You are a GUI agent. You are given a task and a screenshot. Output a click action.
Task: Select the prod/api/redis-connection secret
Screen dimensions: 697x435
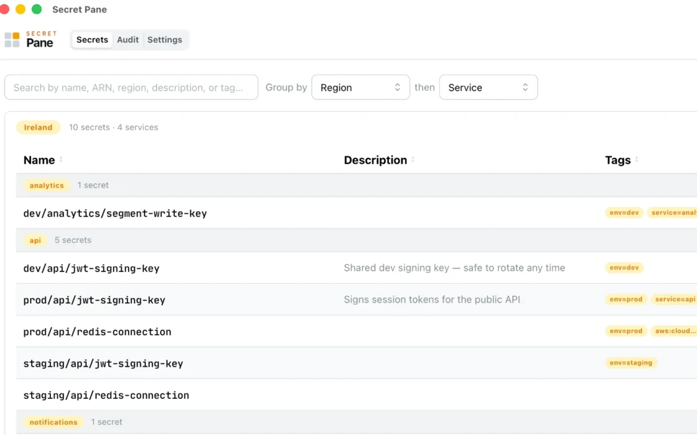(x=97, y=332)
